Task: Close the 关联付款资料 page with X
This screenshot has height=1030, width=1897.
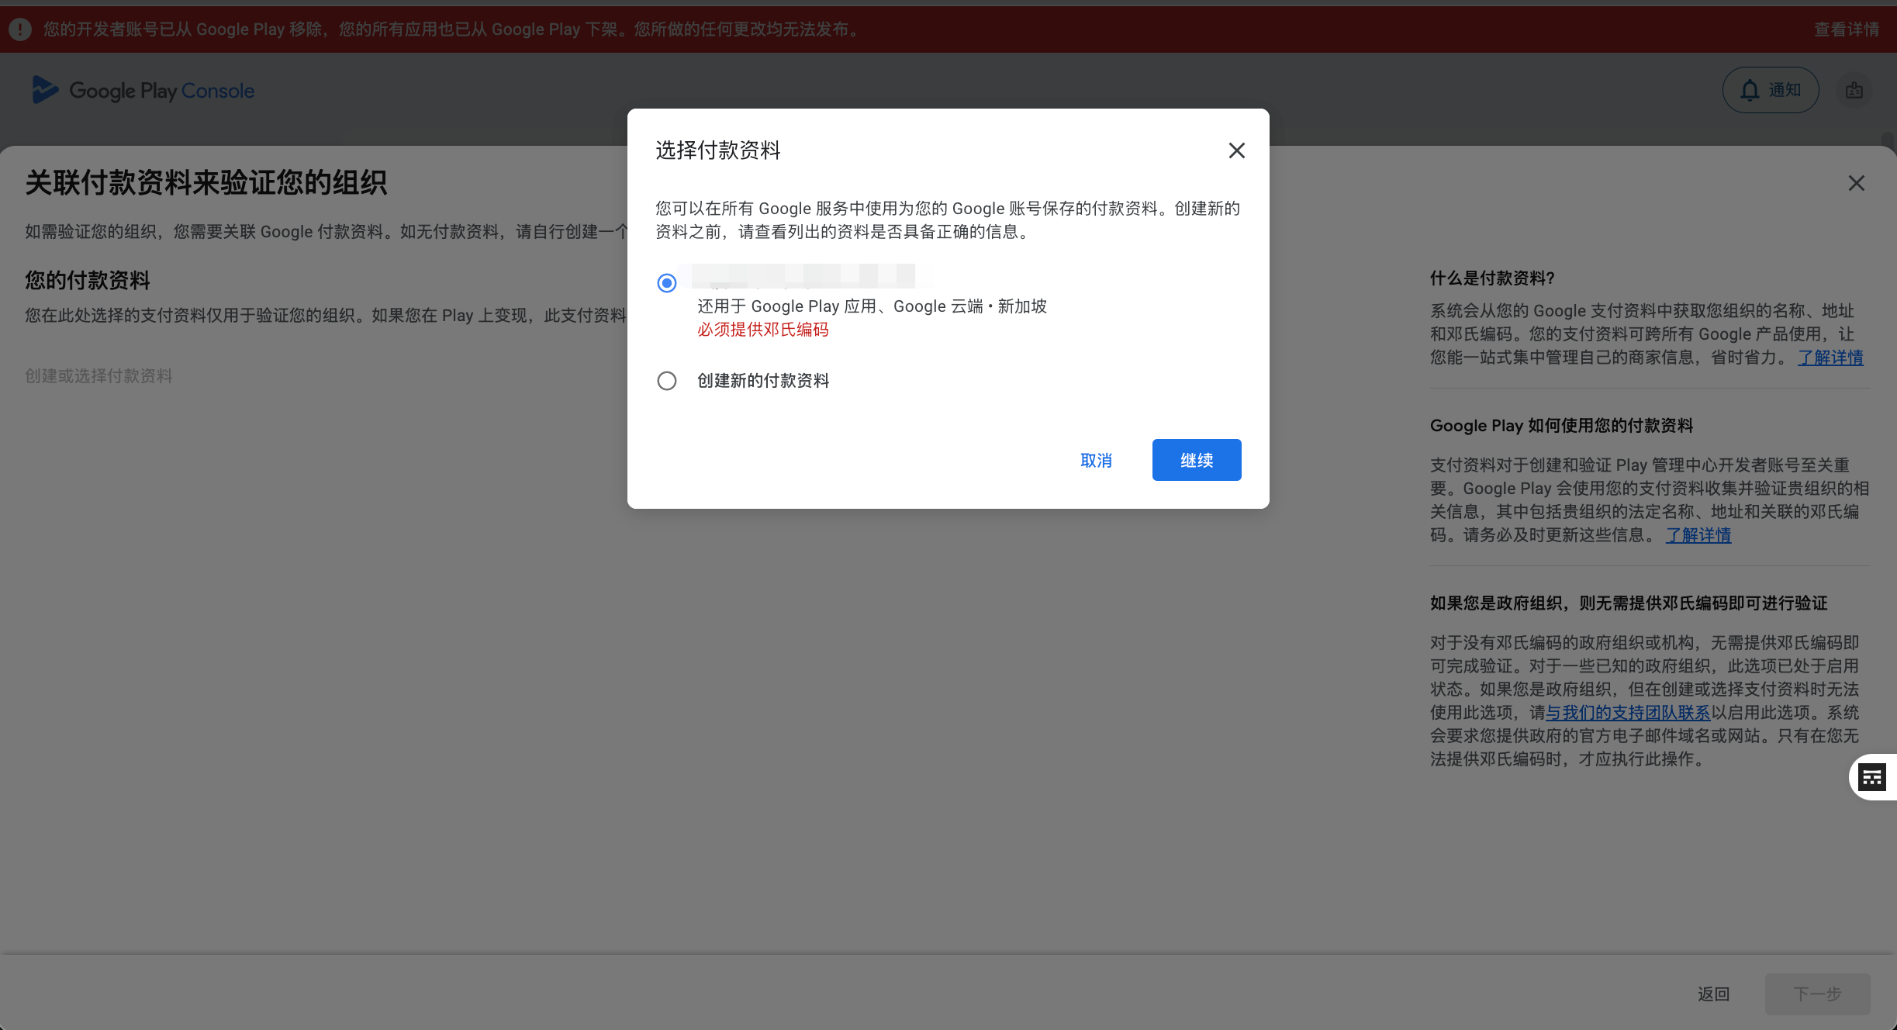Action: (x=1856, y=183)
